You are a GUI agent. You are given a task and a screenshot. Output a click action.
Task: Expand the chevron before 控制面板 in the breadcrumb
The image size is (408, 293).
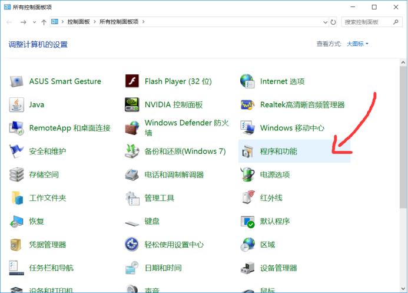[x=62, y=22]
